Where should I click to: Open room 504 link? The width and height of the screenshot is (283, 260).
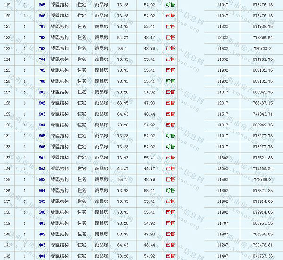pos(42,190)
